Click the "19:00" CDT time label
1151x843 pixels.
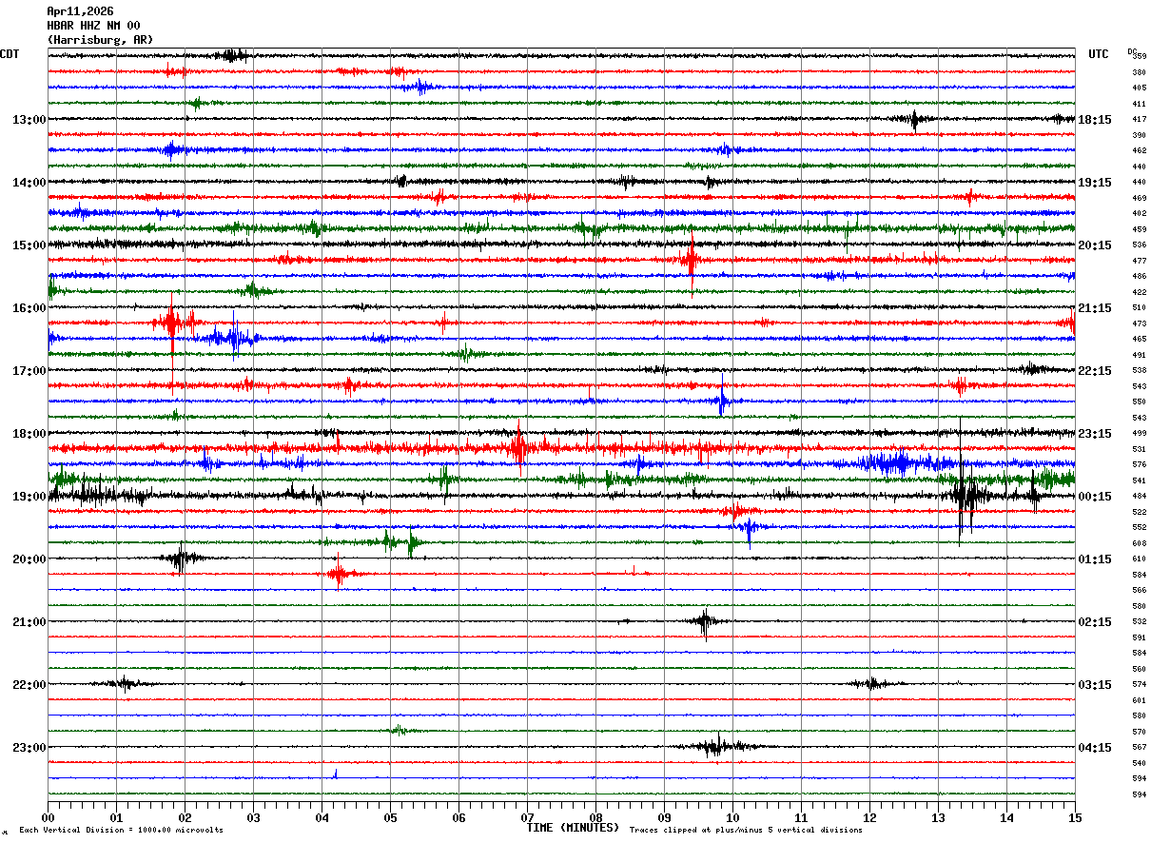(x=29, y=497)
